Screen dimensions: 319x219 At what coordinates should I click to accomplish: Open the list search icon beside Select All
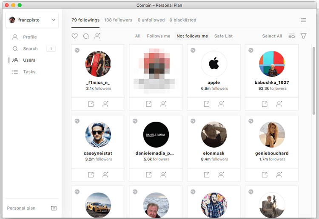click(x=292, y=36)
